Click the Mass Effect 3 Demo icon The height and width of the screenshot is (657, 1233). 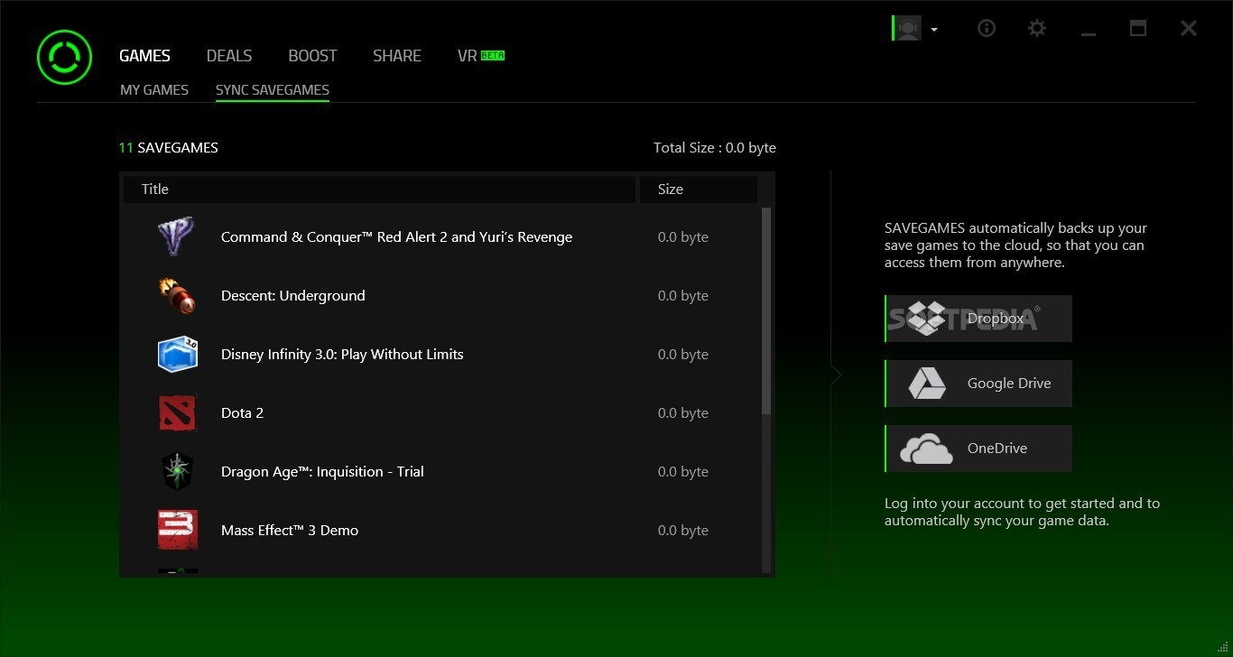click(177, 530)
